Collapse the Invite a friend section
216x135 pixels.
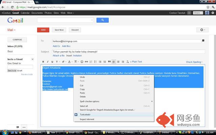click(32, 59)
